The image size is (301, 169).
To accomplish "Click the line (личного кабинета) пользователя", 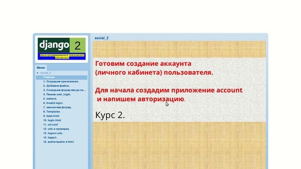I will point(154,73).
